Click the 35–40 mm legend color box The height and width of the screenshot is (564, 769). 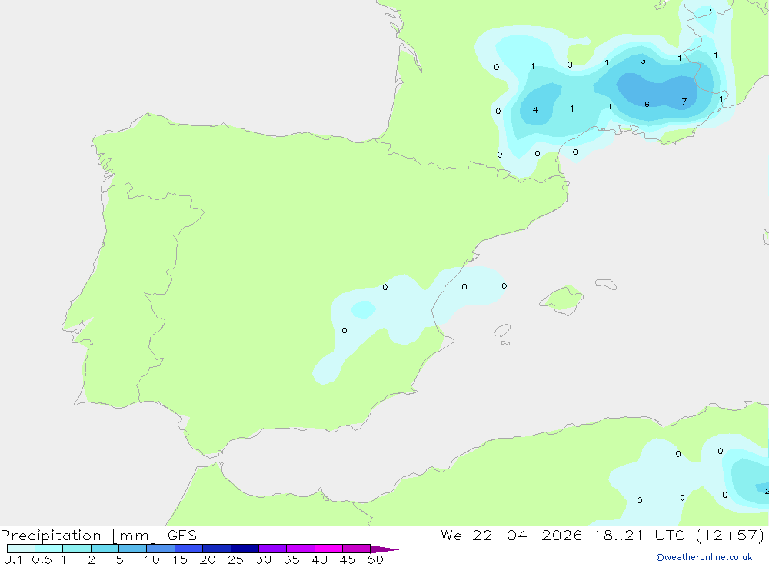(x=300, y=549)
